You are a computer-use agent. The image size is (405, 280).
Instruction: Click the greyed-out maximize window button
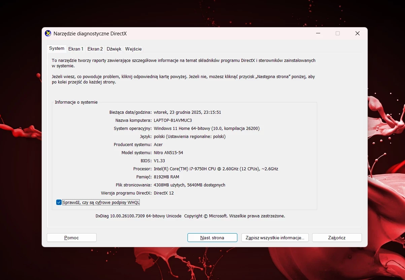click(338, 33)
